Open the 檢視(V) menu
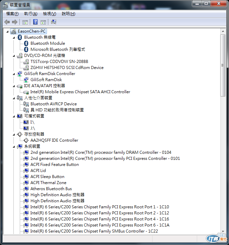The image size is (229, 245). click(x=50, y=14)
